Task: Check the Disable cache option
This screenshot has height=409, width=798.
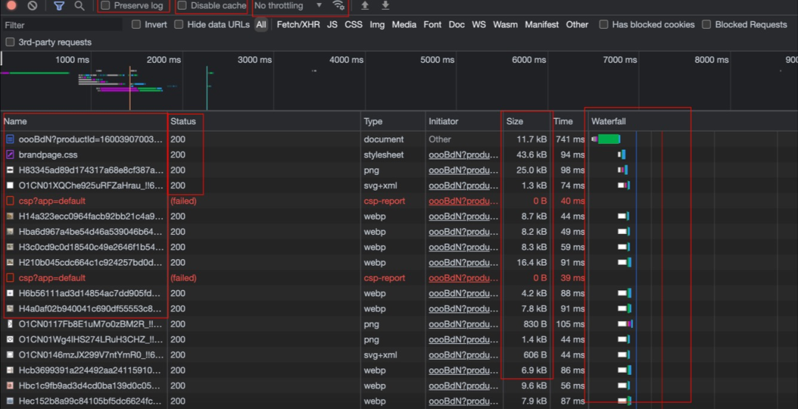Action: (183, 6)
